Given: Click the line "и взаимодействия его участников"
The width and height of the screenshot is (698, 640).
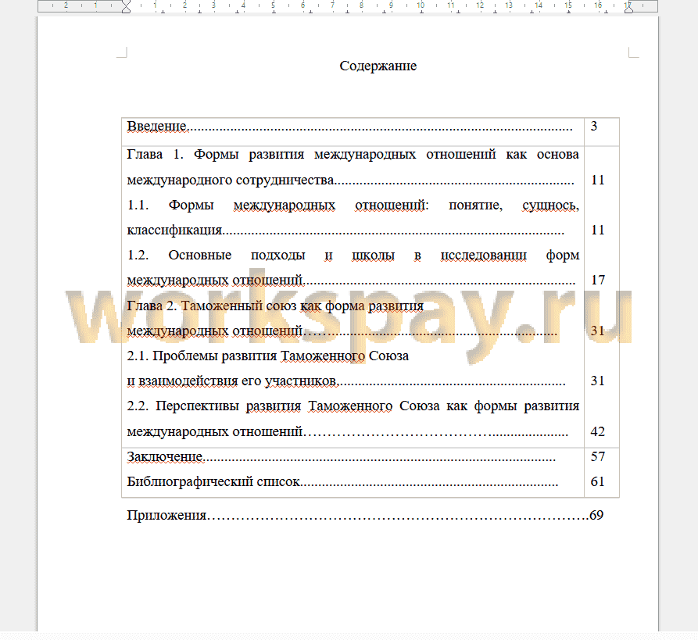Looking at the screenshot, I should (x=232, y=381).
